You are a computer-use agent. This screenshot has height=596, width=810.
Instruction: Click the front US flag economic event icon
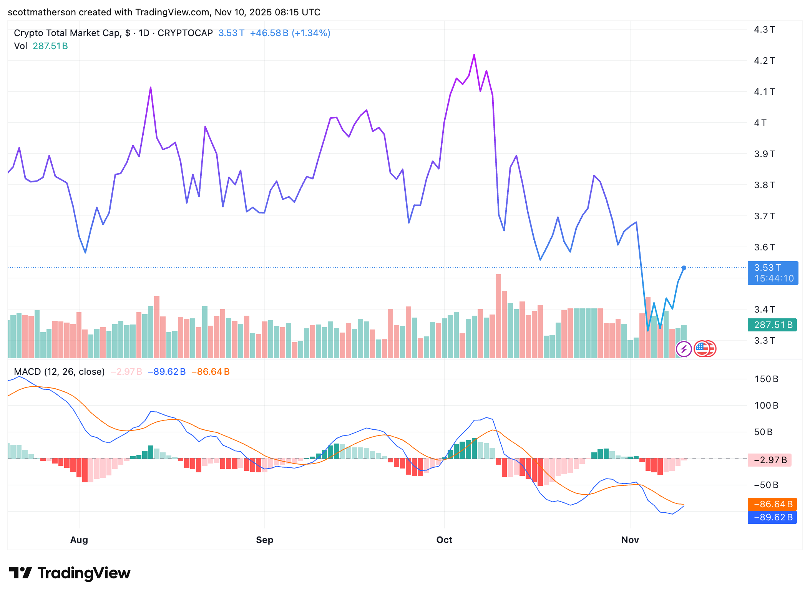point(702,349)
